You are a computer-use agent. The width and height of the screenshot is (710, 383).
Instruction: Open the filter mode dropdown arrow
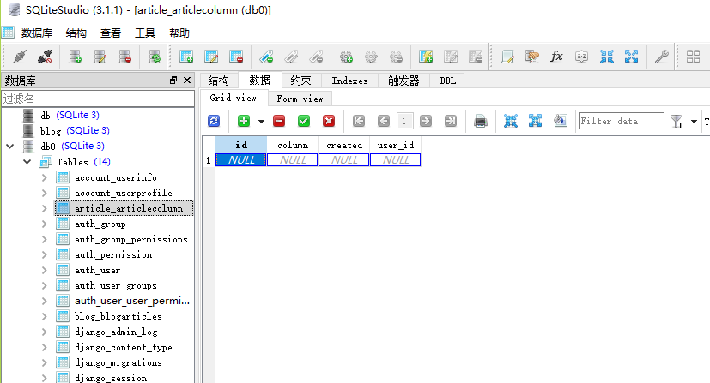point(694,122)
